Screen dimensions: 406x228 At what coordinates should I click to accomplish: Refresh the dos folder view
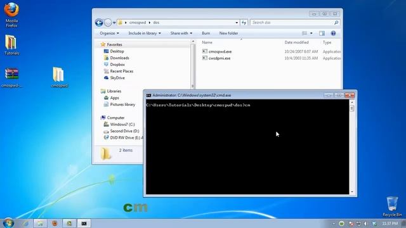pyautogui.click(x=244, y=23)
